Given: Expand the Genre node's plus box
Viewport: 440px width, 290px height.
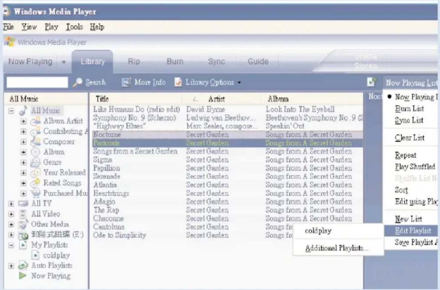Looking at the screenshot, I should tap(23, 163).
